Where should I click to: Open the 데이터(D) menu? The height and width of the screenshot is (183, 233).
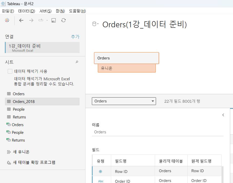coord(27,11)
